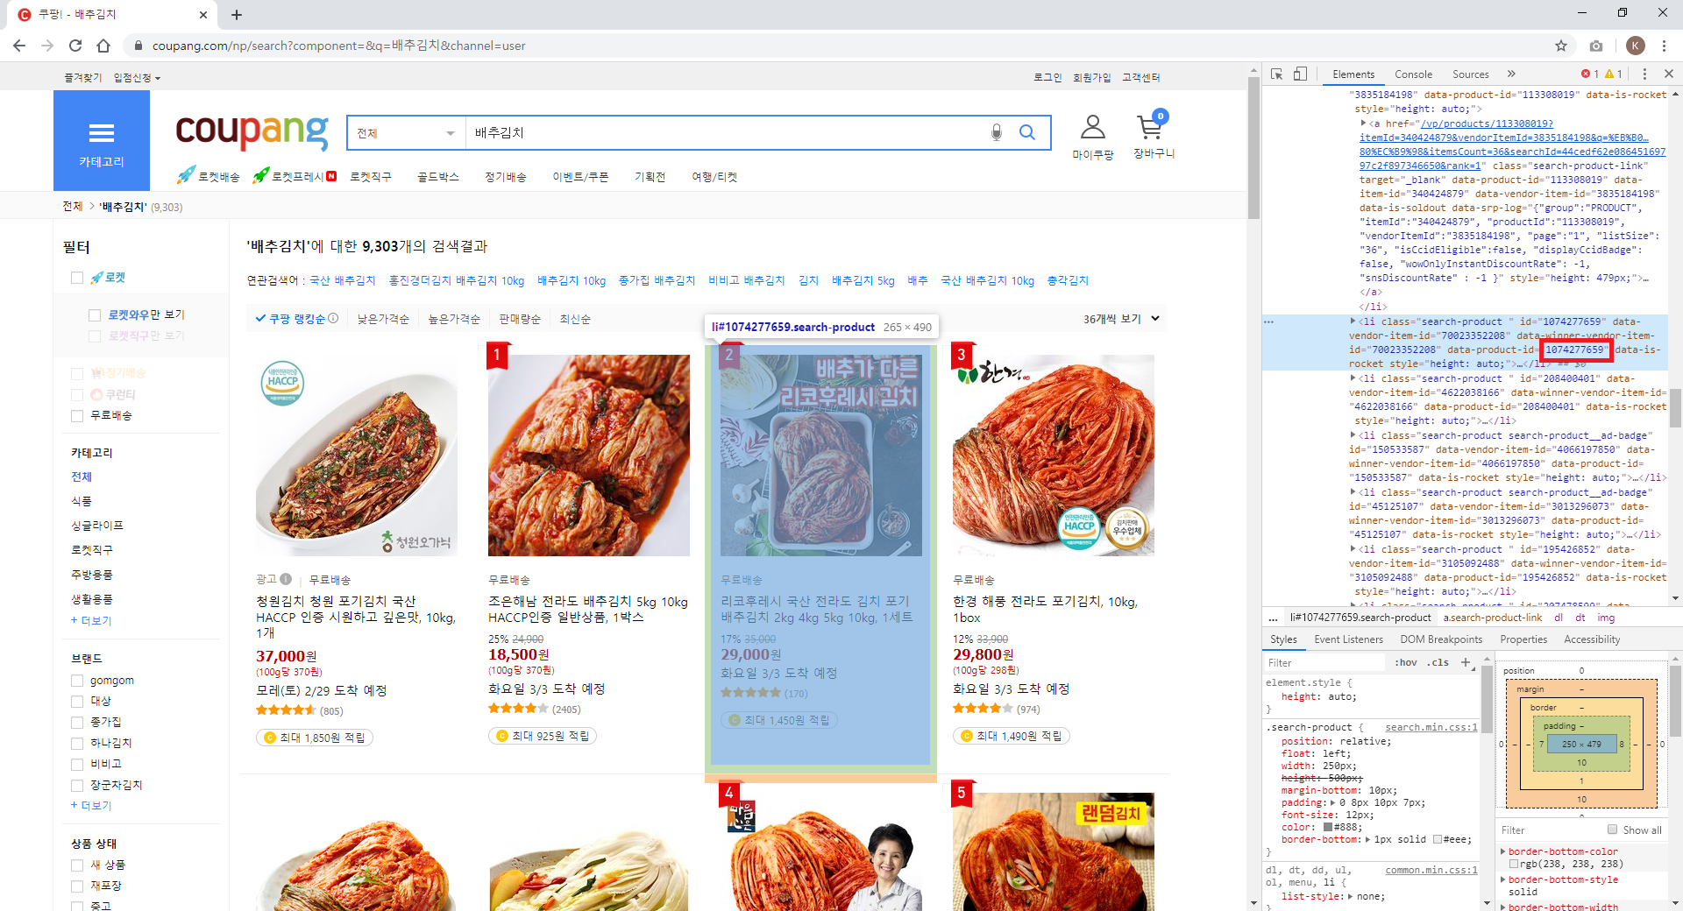Open the Event Listeners tab
Image resolution: width=1683 pixels, height=911 pixels.
(1348, 639)
